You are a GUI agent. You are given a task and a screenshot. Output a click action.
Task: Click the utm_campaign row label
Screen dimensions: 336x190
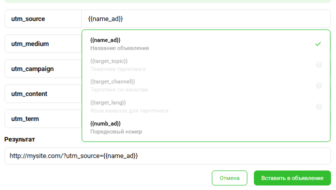pyautogui.click(x=33, y=69)
